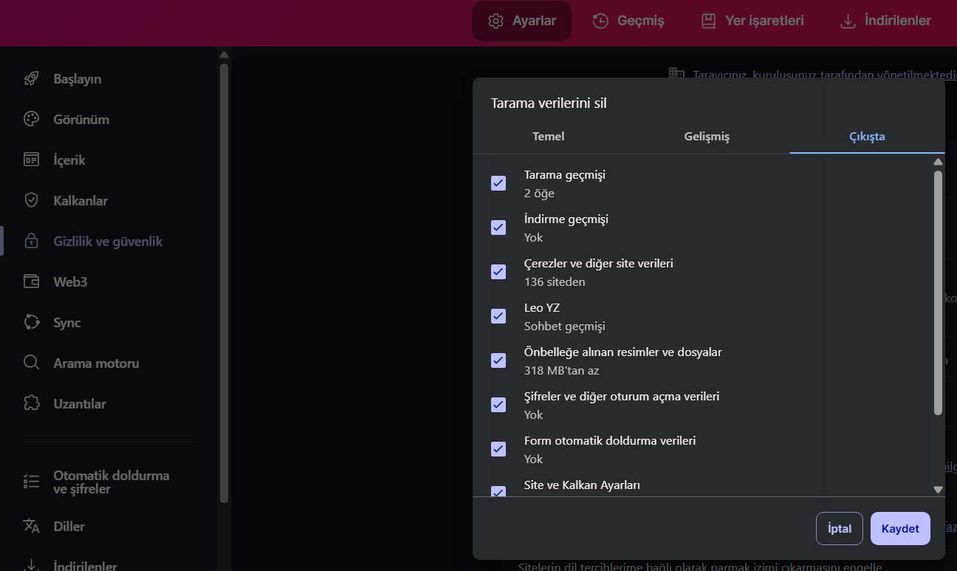
Task: Click the '2 öğe' text
Action: pyautogui.click(x=539, y=193)
